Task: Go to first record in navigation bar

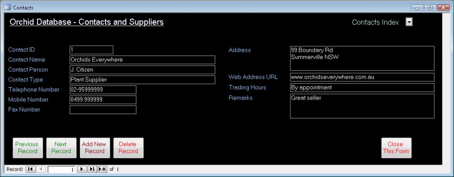Action: point(31,169)
